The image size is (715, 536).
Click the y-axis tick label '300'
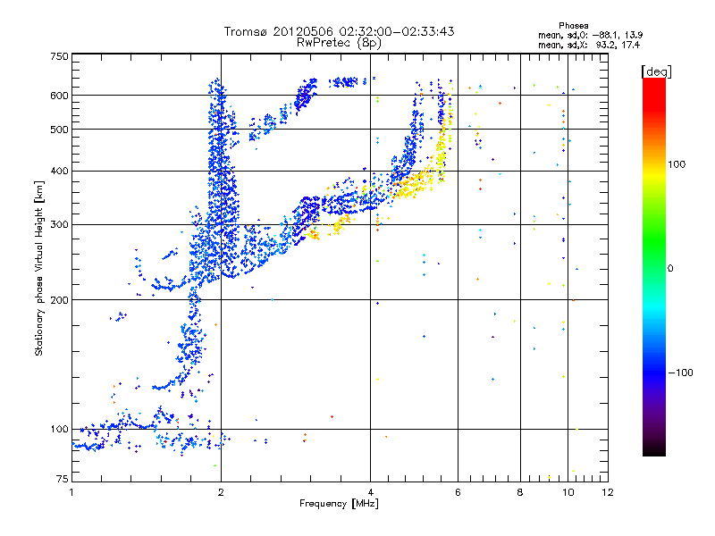pyautogui.click(x=59, y=224)
